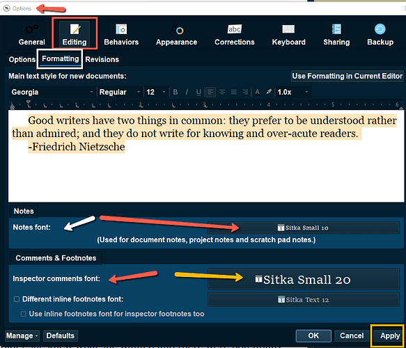Toggle italic formatting in the toolbar

click(187, 92)
